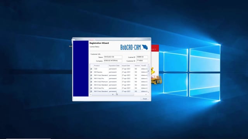Viewport: 248px width, 139px height.
Task: Select the Mill 4 Axis Standard product name
Action: 101,85
